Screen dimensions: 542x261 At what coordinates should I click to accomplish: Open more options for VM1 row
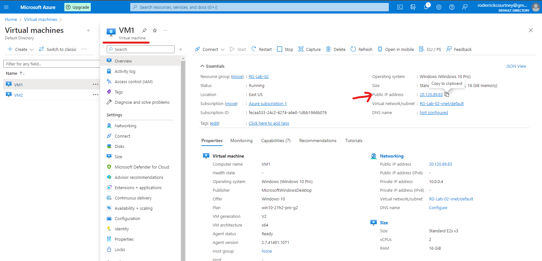pyautogui.click(x=96, y=84)
